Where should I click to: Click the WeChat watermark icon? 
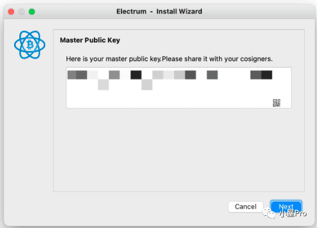pos(269,213)
